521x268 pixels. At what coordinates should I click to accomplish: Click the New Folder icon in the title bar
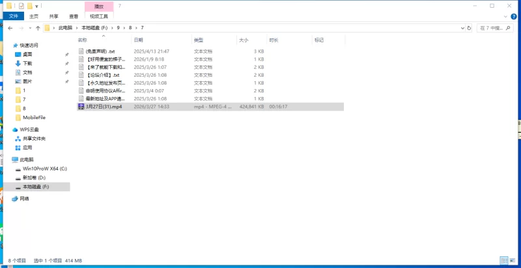pyautogui.click(x=30, y=6)
